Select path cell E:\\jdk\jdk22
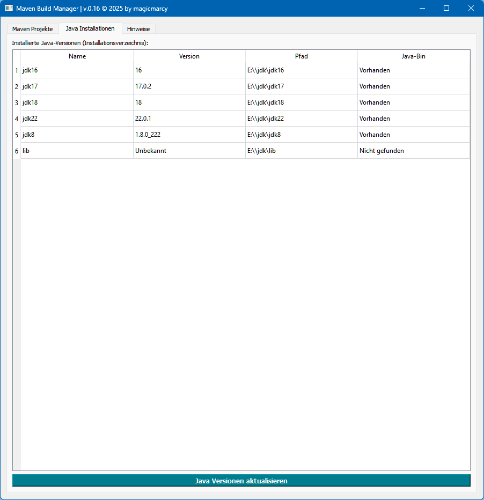The height and width of the screenshot is (500, 484). pos(302,119)
